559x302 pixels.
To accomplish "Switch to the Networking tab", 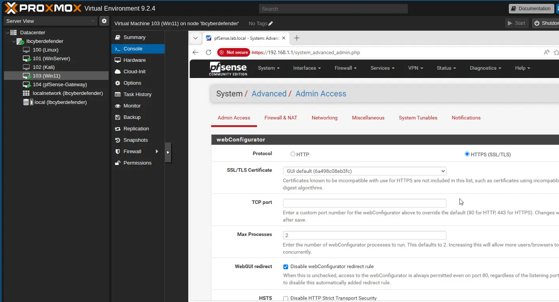I will (325, 118).
